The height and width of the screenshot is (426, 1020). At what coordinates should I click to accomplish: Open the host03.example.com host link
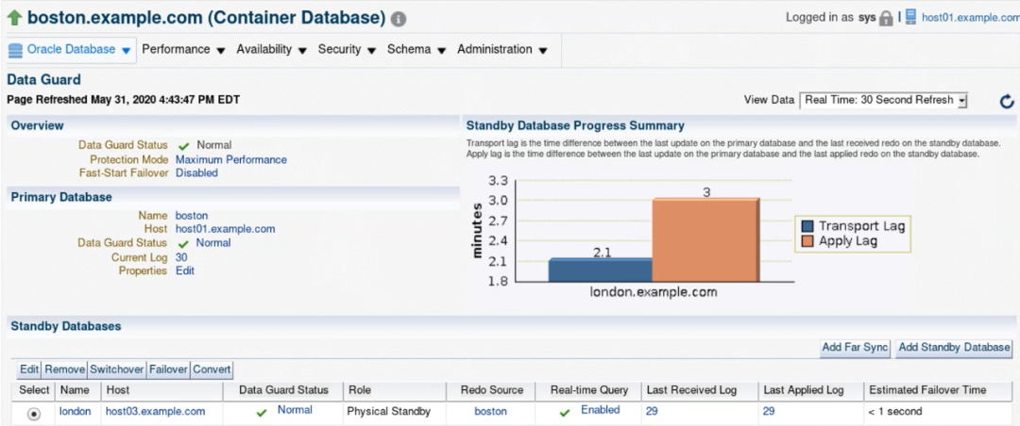tap(156, 411)
